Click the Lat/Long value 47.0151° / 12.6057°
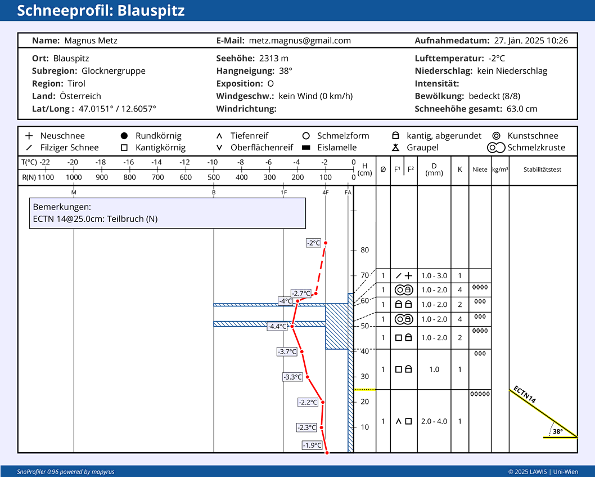Image resolution: width=595 pixels, height=477 pixels. 117,109
